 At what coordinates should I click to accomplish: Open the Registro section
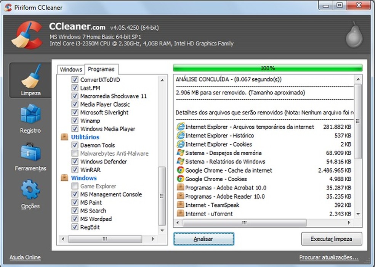tap(30, 118)
